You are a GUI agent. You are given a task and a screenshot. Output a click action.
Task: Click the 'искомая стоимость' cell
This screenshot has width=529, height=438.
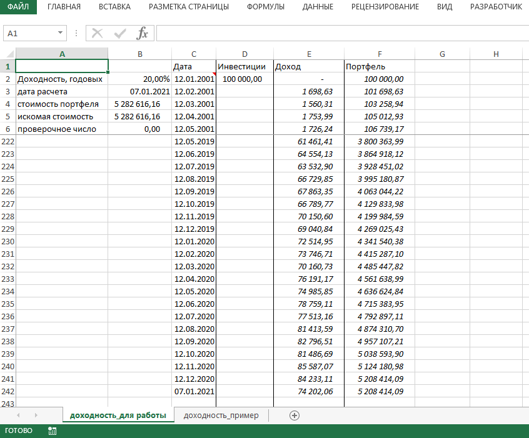tap(62, 116)
